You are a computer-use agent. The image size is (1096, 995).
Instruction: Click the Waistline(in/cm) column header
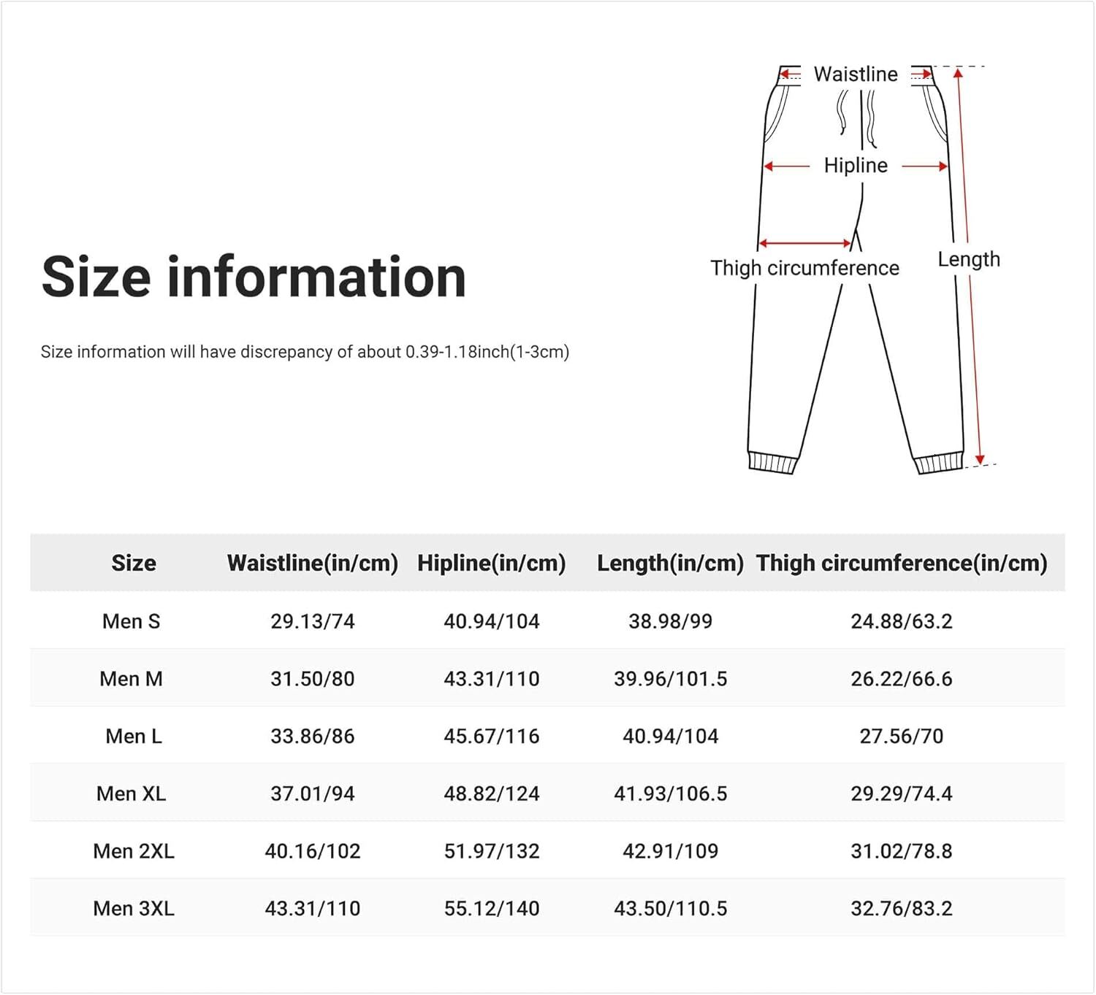pyautogui.click(x=314, y=563)
